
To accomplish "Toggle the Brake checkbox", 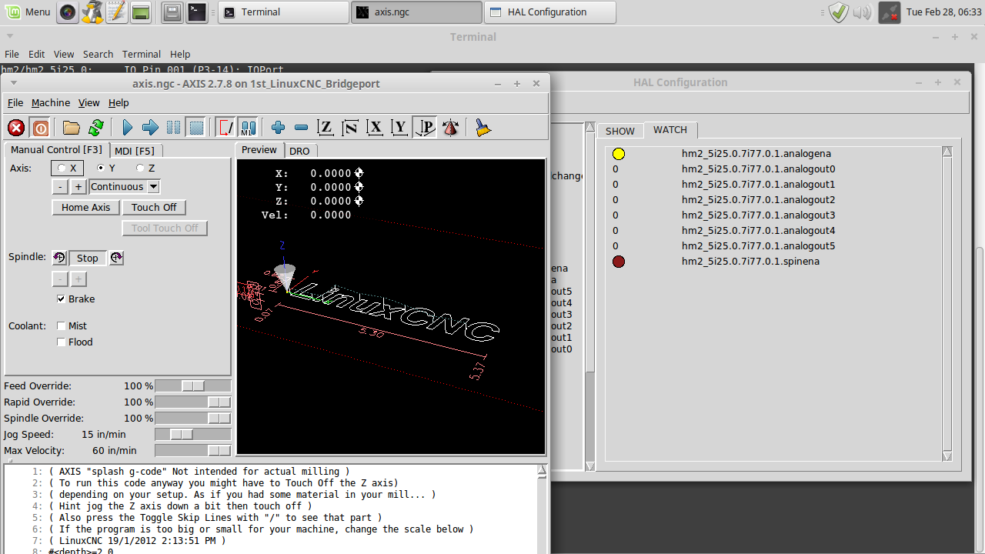I will [x=62, y=299].
